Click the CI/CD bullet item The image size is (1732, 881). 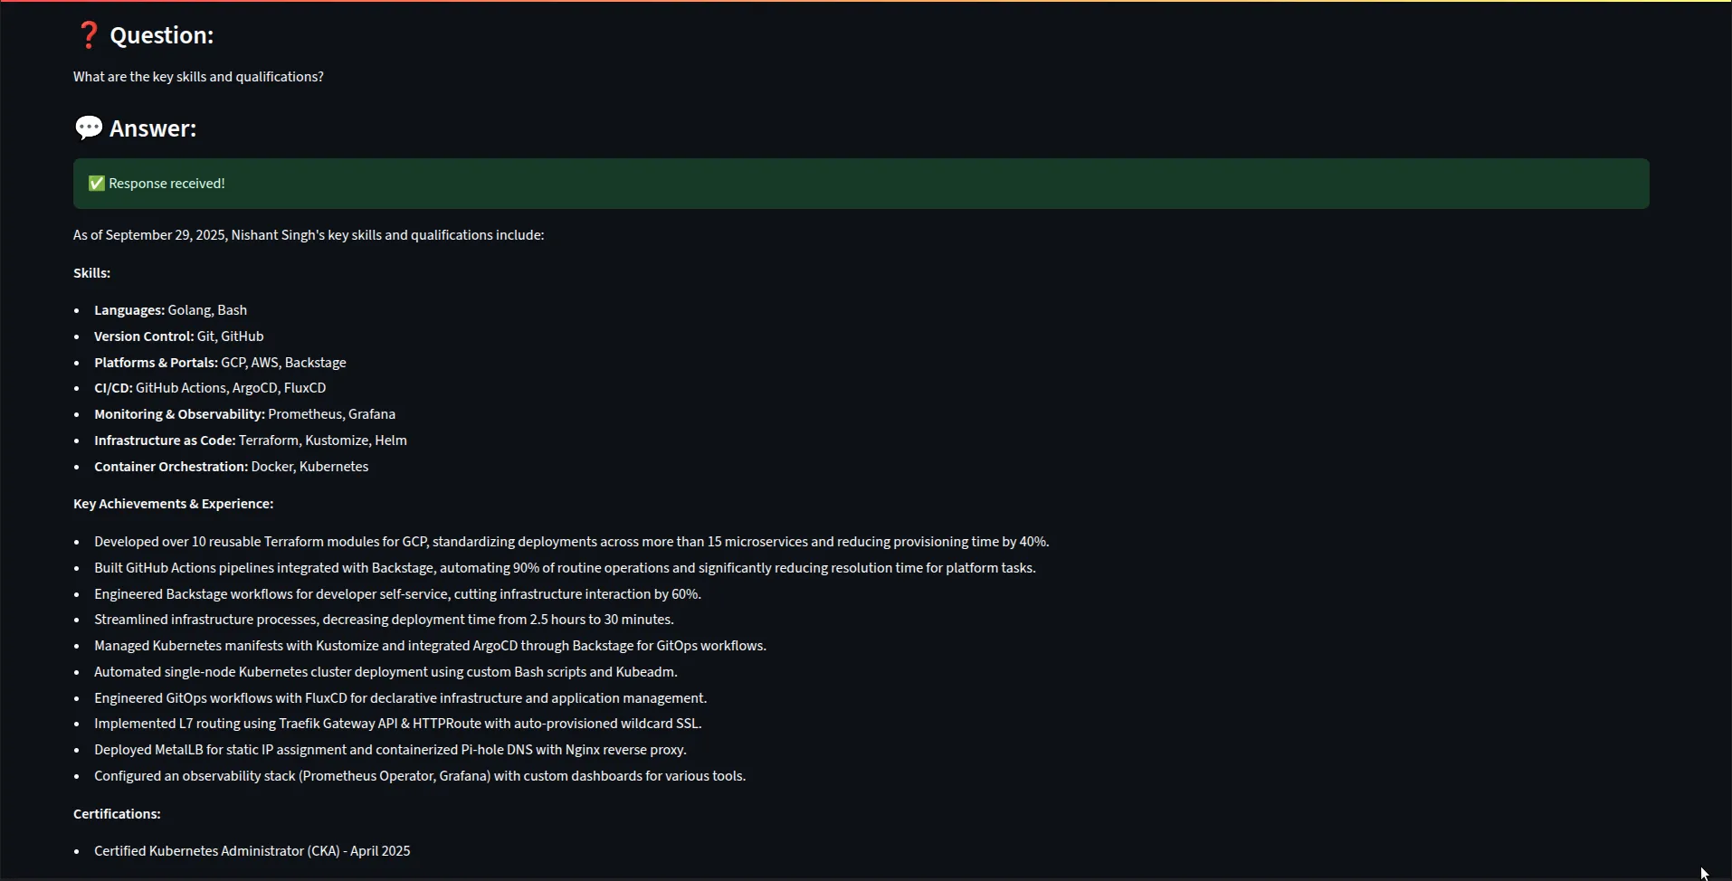(210, 388)
